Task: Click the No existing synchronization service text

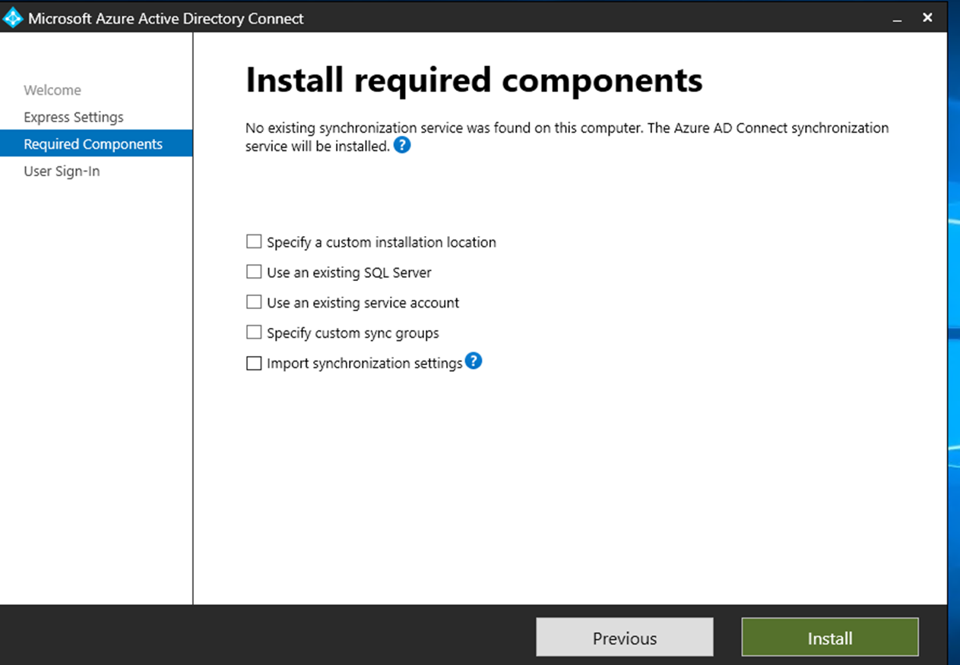Action: 567,137
